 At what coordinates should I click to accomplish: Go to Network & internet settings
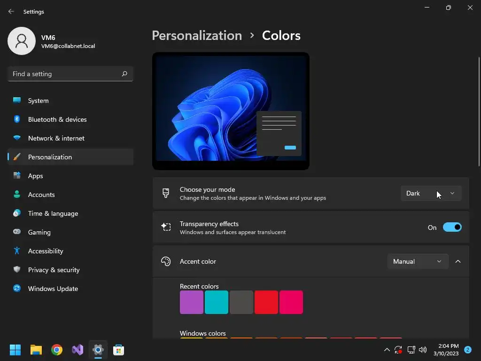tap(70, 138)
